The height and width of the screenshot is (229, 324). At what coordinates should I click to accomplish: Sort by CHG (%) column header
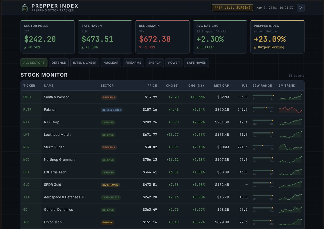click(196, 86)
